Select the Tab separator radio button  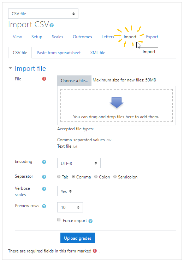59,177
